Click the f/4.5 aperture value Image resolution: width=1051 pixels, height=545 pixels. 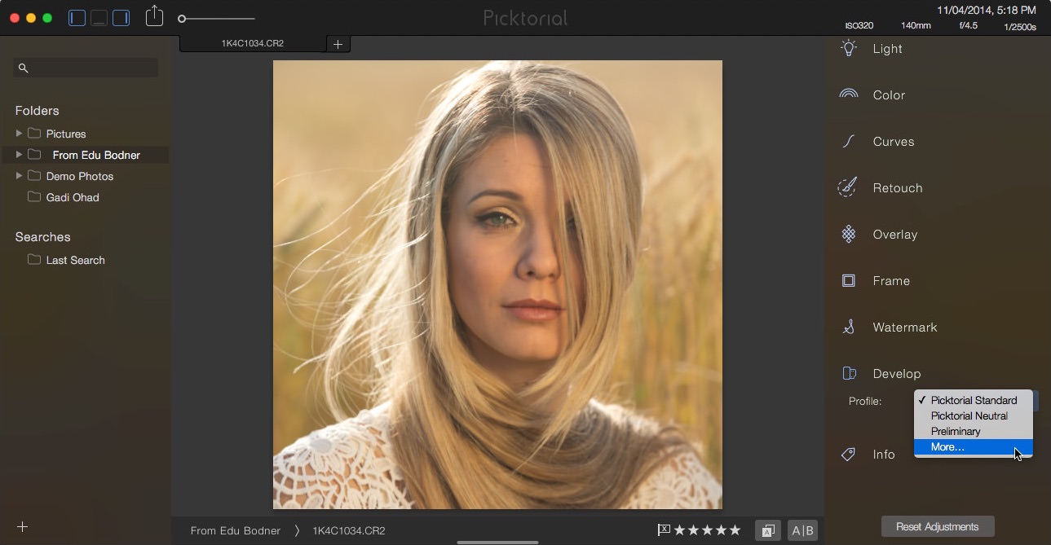[x=968, y=26]
